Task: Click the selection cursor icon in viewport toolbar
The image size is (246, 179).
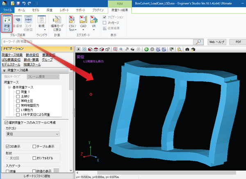Action: click(x=171, y=50)
